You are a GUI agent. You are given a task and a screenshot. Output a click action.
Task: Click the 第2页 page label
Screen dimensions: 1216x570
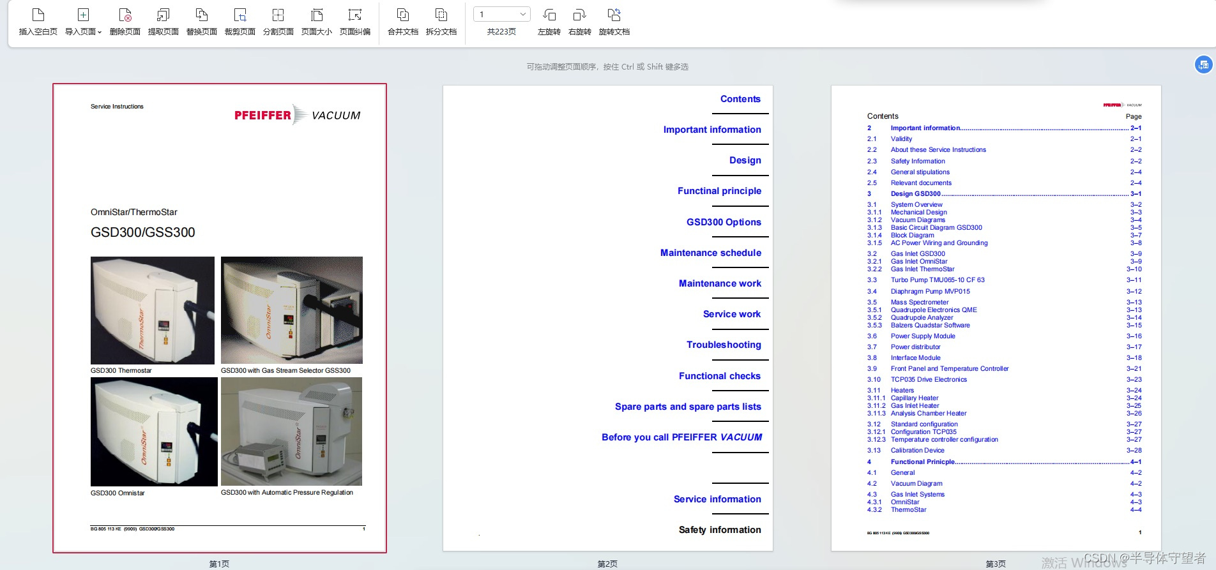607,564
